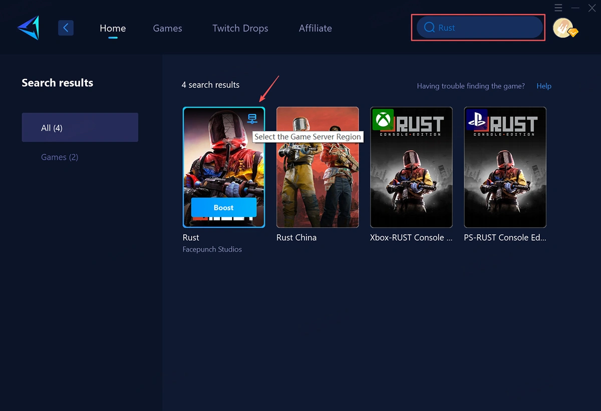
Task: Click the PlayStation logo on the PS-RUST card
Action: (x=476, y=119)
